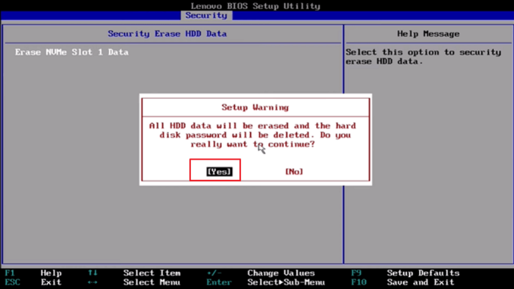Click the left/right arrows Select Menu icon
514x289 pixels.
(92, 282)
